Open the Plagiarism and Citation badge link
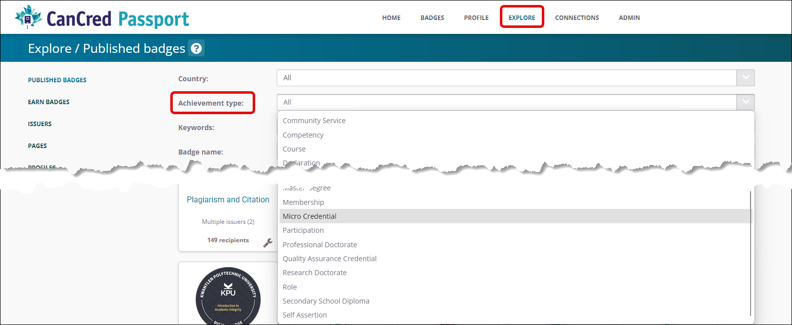This screenshot has width=792, height=325. (228, 200)
